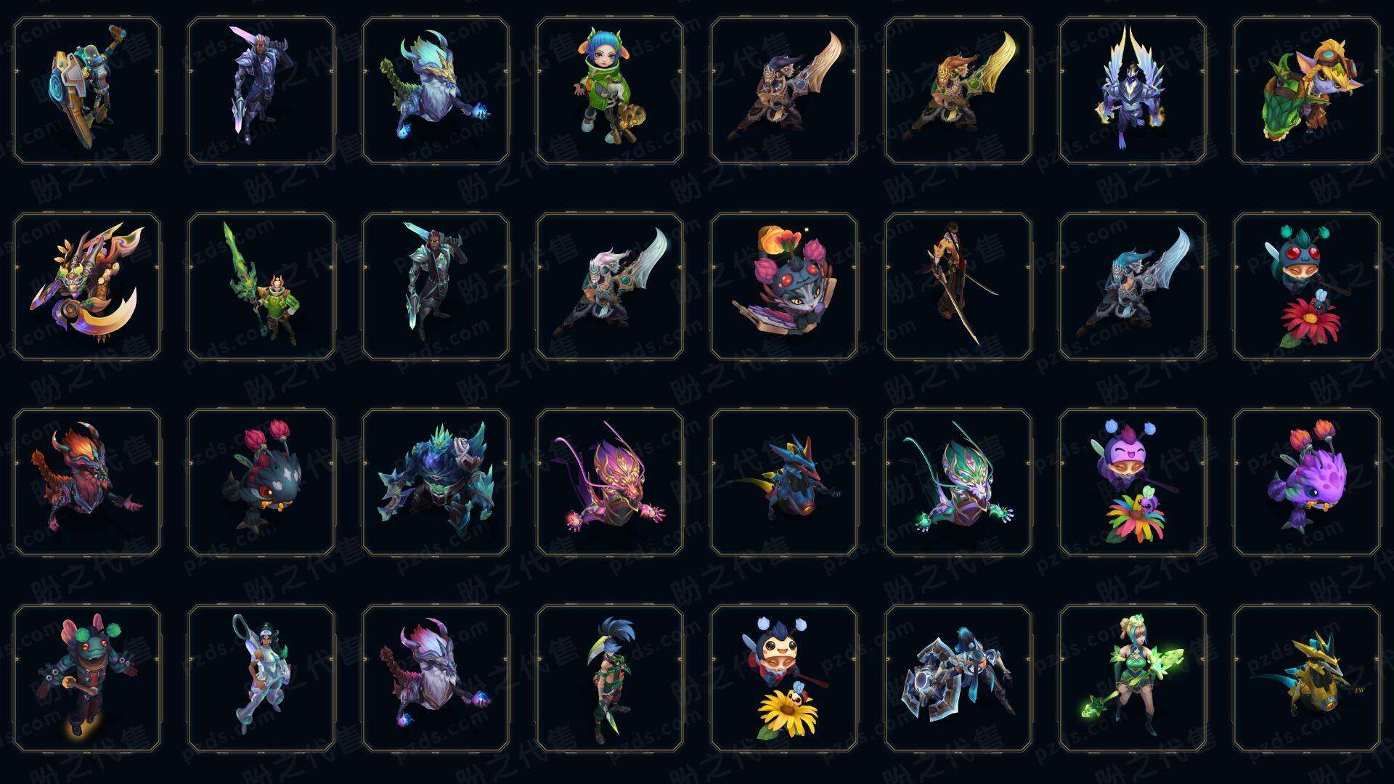
Task: Open the dark cat with flower blossoms
Action: pyautogui.click(x=784, y=286)
